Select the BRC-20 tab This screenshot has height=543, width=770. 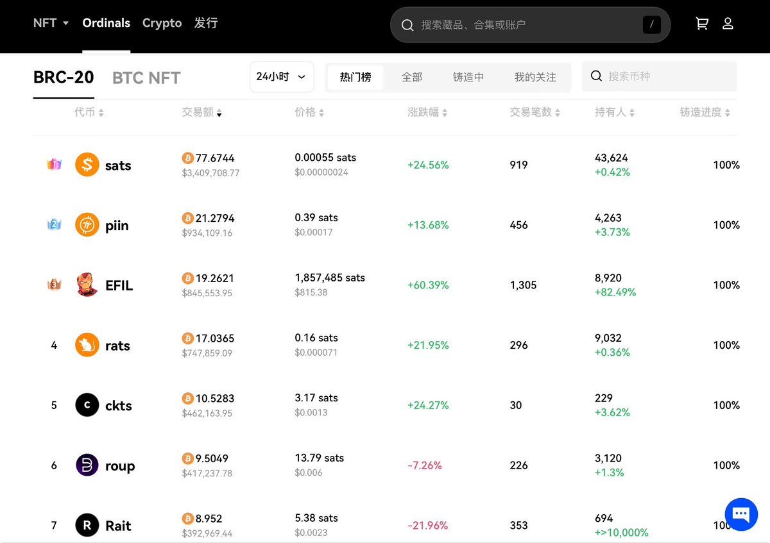64,78
